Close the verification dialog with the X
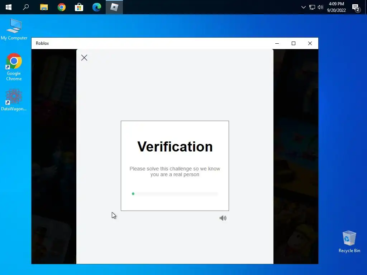367x275 pixels. (x=84, y=58)
